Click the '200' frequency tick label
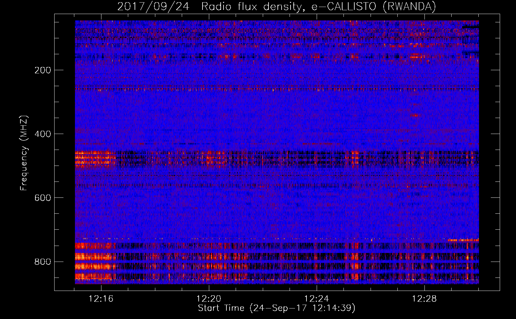 pyautogui.click(x=42, y=70)
